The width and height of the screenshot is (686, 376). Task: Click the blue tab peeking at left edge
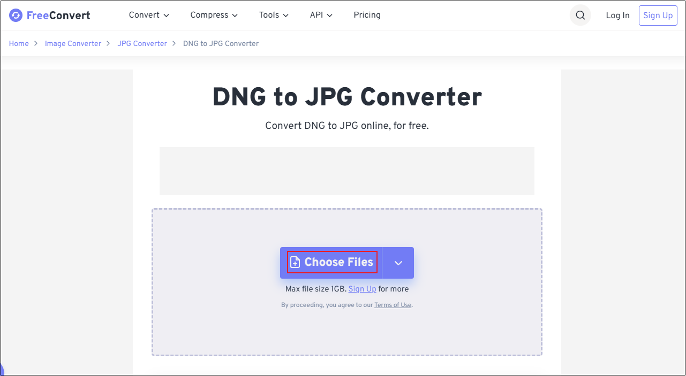(x=2, y=369)
